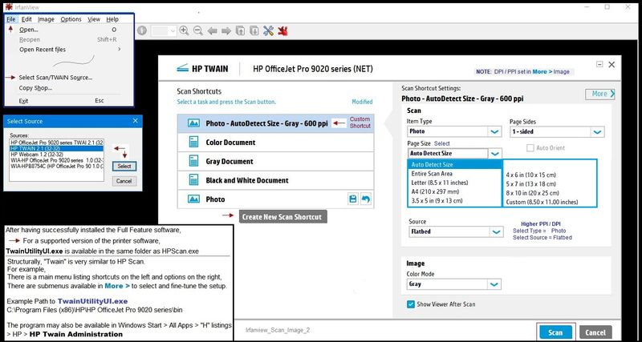Select HP TWAIN 2.1 (32-32) source
Image resolution: width=642 pixels, height=342 pixels.
pos(56,148)
